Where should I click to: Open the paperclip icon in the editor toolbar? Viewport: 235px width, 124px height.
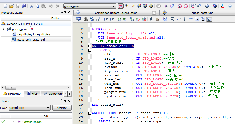[x=151, y=19]
